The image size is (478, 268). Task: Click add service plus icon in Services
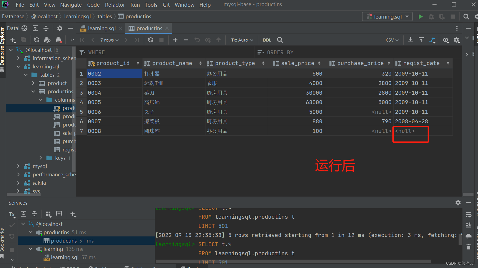pyautogui.click(x=73, y=214)
